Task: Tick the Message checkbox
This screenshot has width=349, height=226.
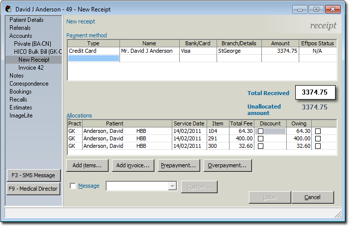Action: (73, 186)
